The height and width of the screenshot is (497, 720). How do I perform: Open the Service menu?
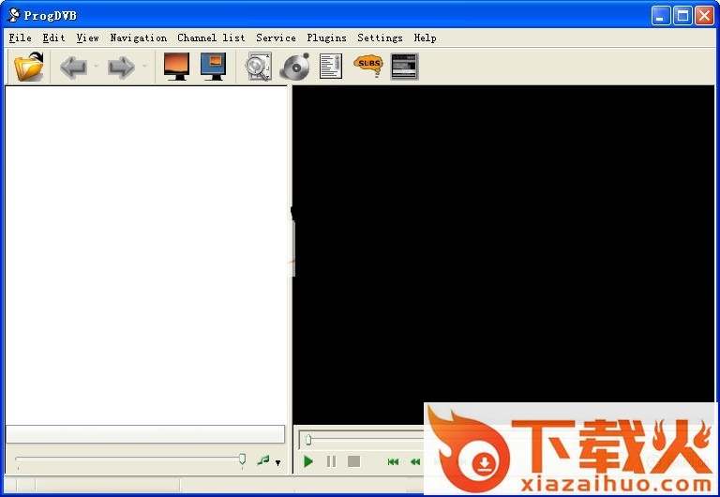(x=276, y=38)
